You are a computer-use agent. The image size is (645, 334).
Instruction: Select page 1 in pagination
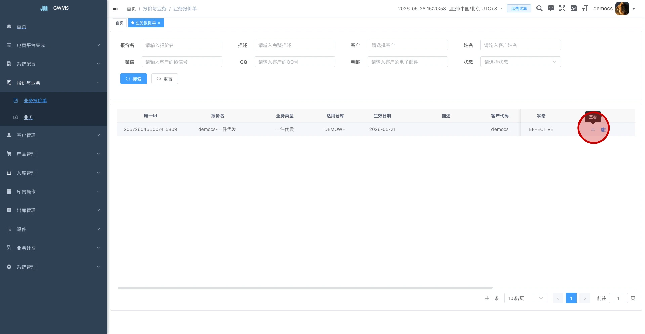point(571,298)
